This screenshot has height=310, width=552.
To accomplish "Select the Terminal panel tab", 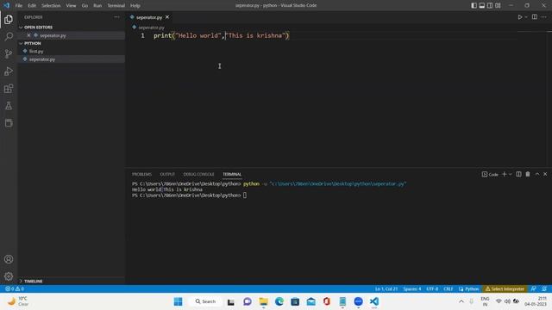I will point(232,174).
